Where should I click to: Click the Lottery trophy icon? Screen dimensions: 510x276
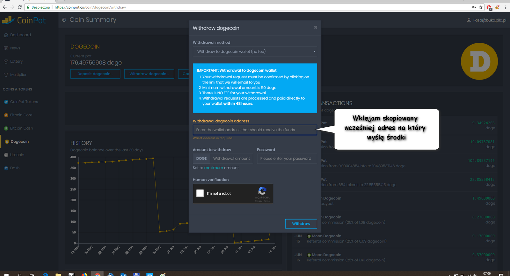click(6, 61)
